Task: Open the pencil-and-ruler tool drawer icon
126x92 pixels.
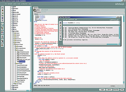Action: (x=2, y=24)
